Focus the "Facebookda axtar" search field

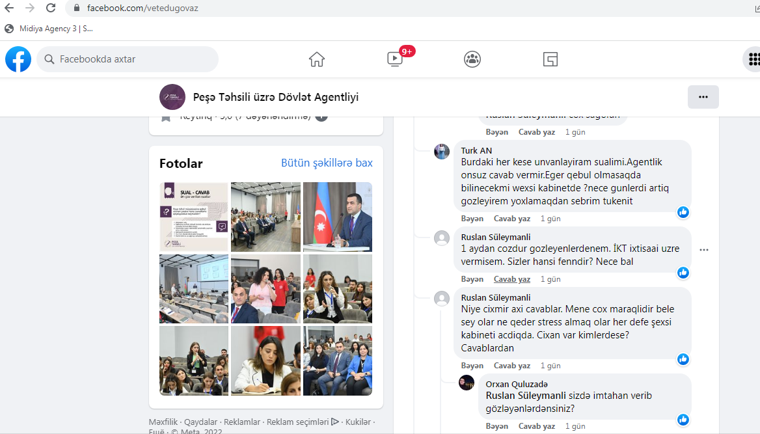coord(128,59)
